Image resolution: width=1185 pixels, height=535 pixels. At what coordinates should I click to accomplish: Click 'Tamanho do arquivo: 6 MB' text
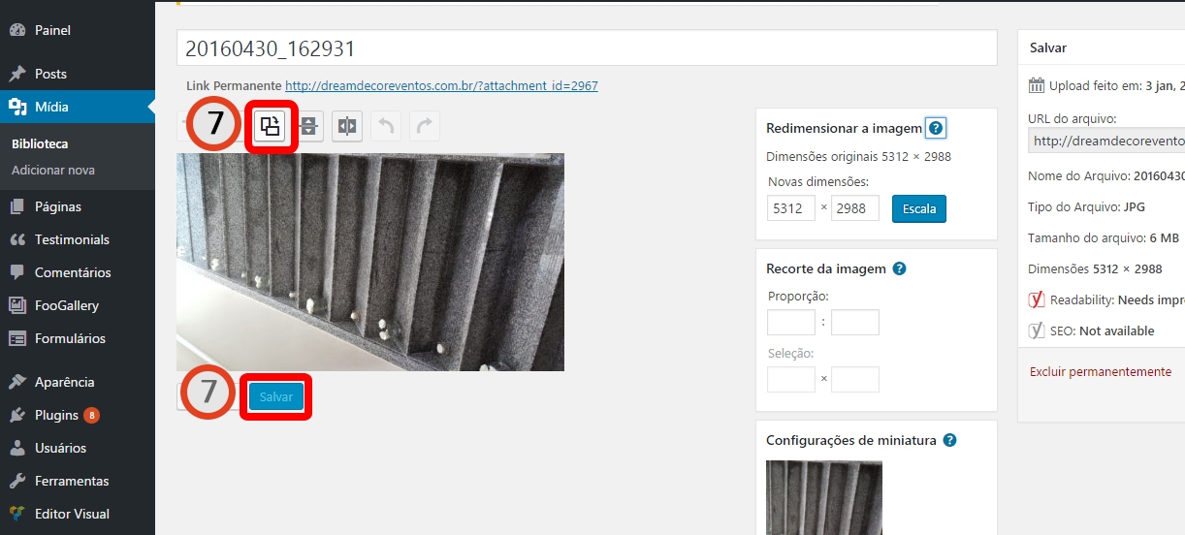(x=1104, y=237)
